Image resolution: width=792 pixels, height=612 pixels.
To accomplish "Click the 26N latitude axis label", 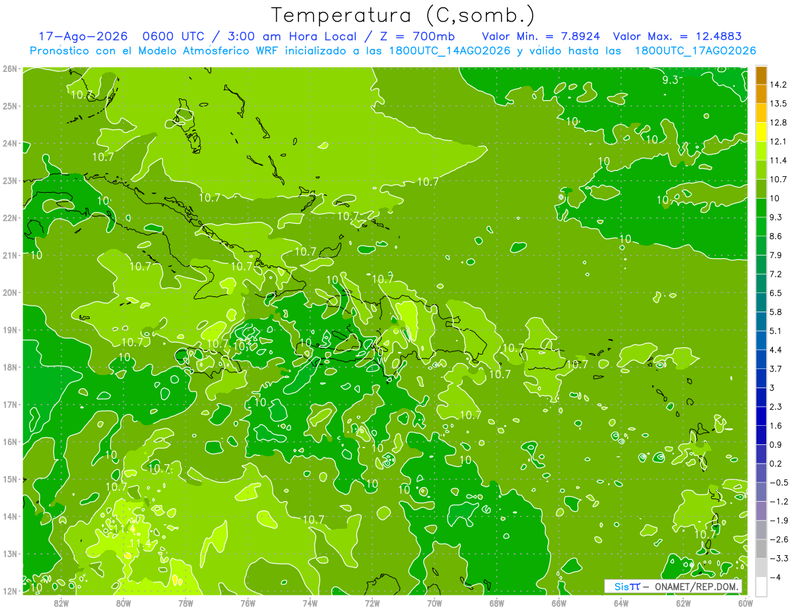I will 9,69.
